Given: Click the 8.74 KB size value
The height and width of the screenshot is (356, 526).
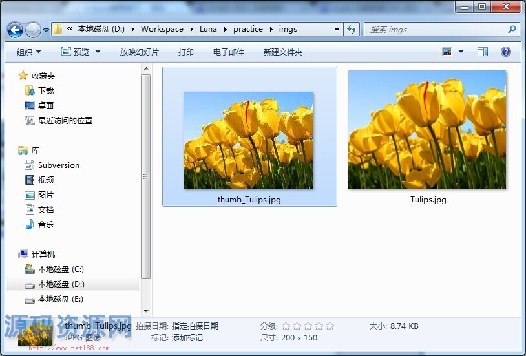Looking at the screenshot, I should 405,326.
